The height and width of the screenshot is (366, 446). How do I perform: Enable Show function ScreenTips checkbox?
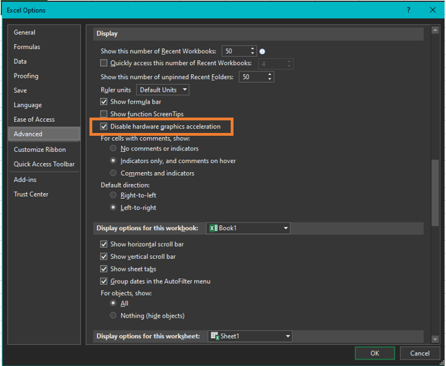pos(105,114)
